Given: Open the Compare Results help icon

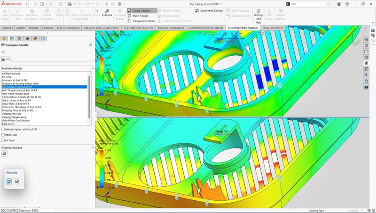Looking at the screenshot, I should point(91,45).
